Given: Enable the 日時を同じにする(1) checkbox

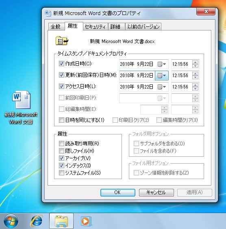Looking at the screenshot, I should point(61,120).
